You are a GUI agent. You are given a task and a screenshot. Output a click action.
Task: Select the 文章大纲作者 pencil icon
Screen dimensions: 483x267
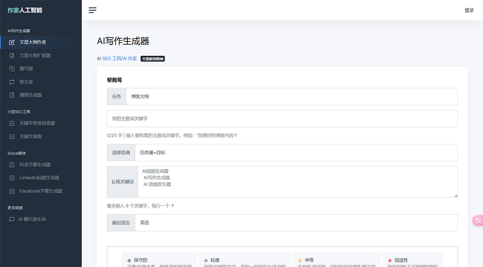(12, 42)
